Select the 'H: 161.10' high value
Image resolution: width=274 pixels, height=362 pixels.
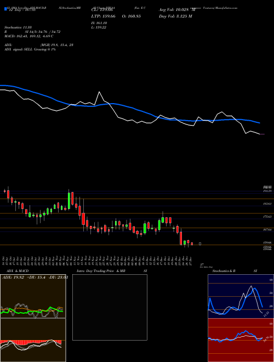99,23
